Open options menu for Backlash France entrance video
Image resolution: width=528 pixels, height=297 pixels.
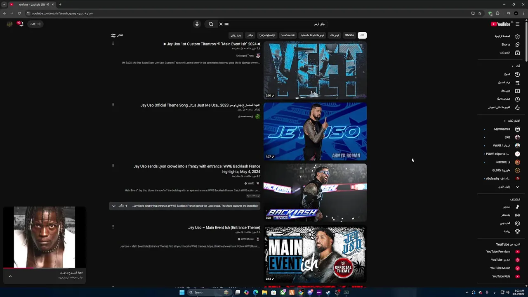pyautogui.click(x=113, y=166)
